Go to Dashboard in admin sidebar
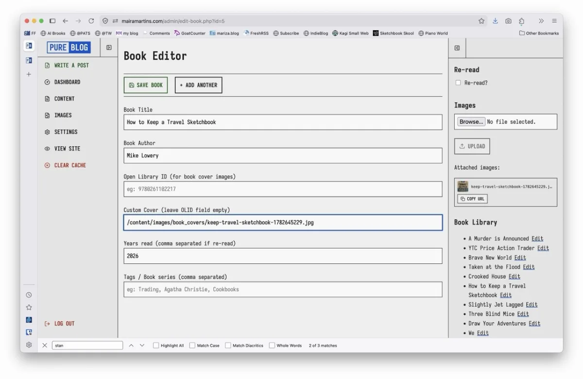 coord(63,82)
